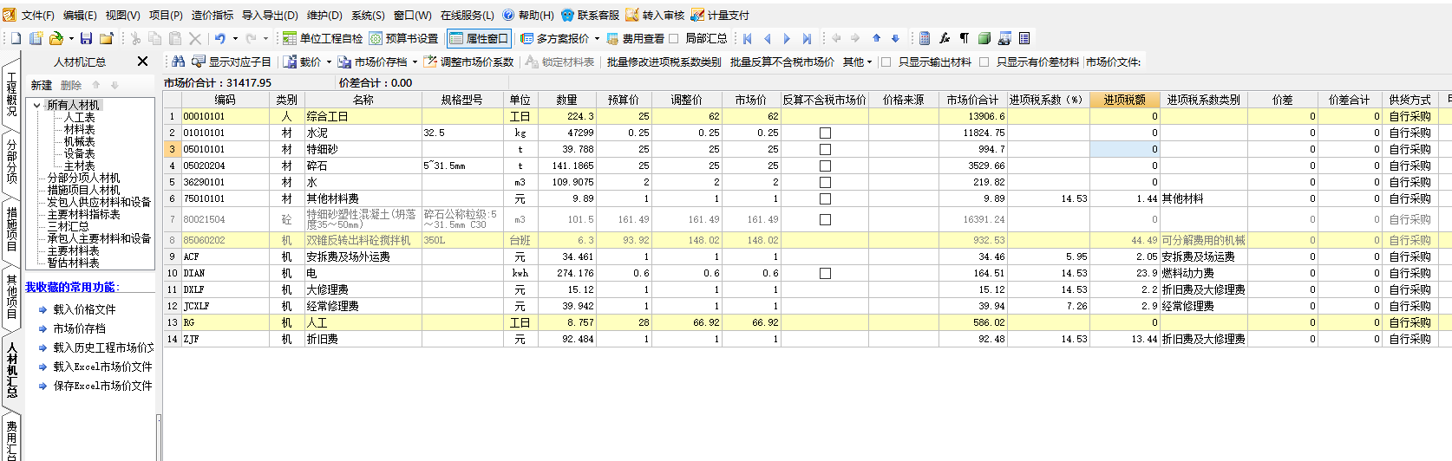Enable 只显示有价差材料 checkbox
1452x461 pixels.
coord(984,62)
